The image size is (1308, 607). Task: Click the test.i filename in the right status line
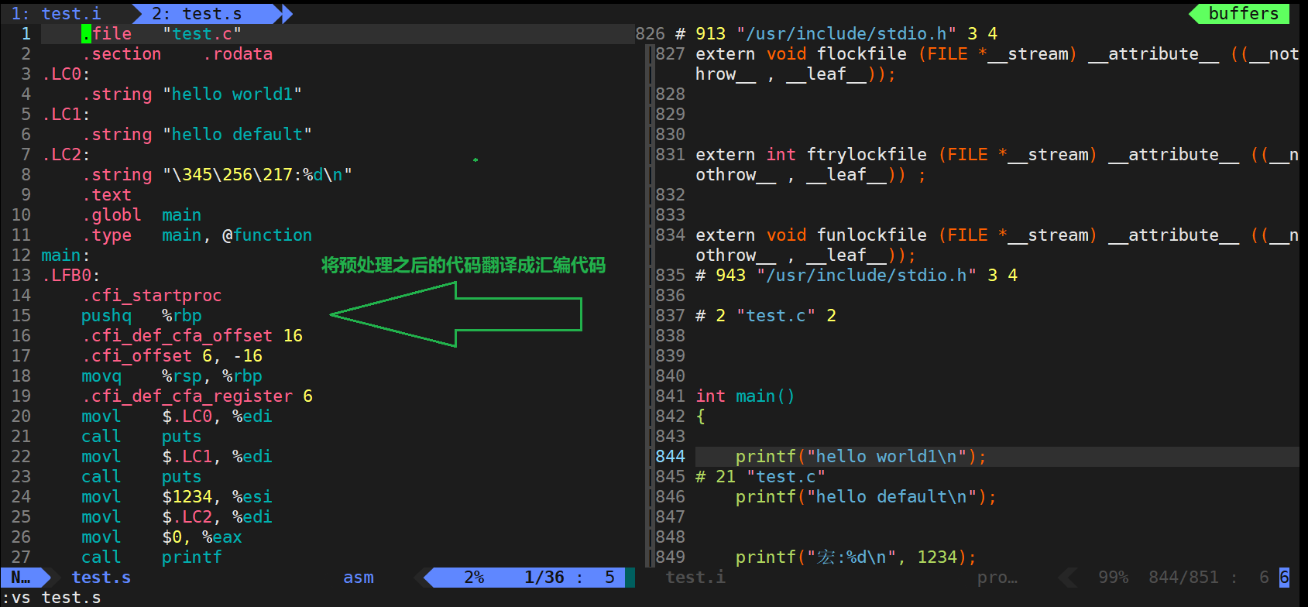click(695, 577)
